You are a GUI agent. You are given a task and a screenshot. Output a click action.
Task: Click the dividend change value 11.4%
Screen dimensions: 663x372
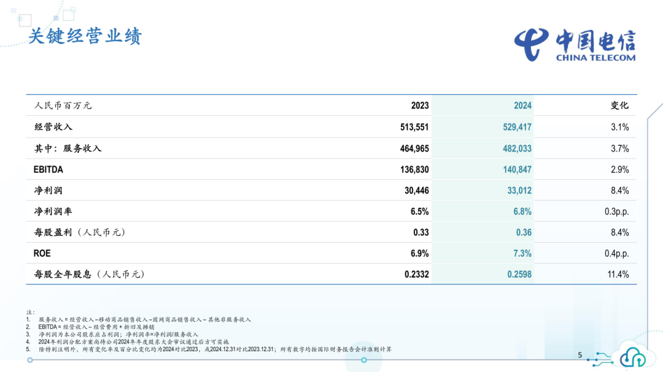pyautogui.click(x=618, y=275)
